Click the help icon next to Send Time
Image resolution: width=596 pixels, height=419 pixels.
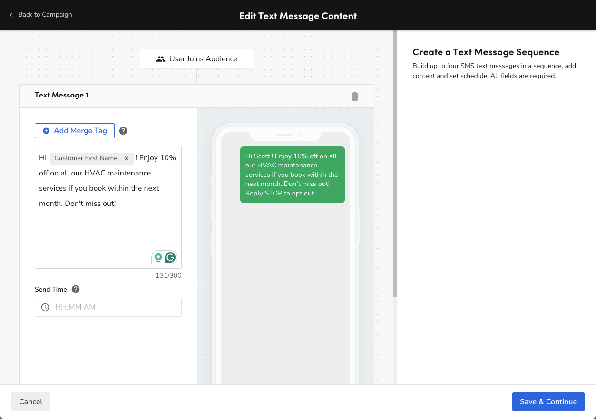click(75, 289)
